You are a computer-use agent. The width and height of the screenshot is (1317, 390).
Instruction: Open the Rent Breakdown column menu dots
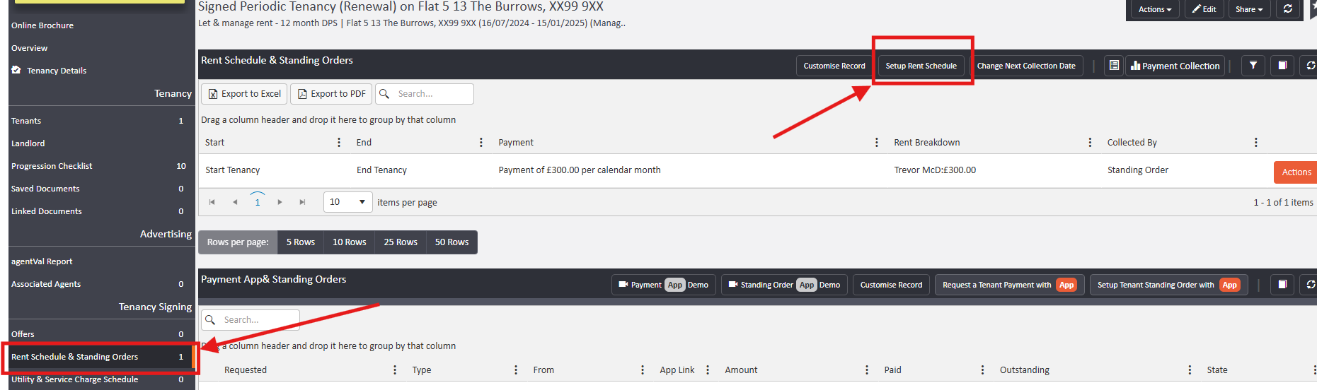point(1090,143)
